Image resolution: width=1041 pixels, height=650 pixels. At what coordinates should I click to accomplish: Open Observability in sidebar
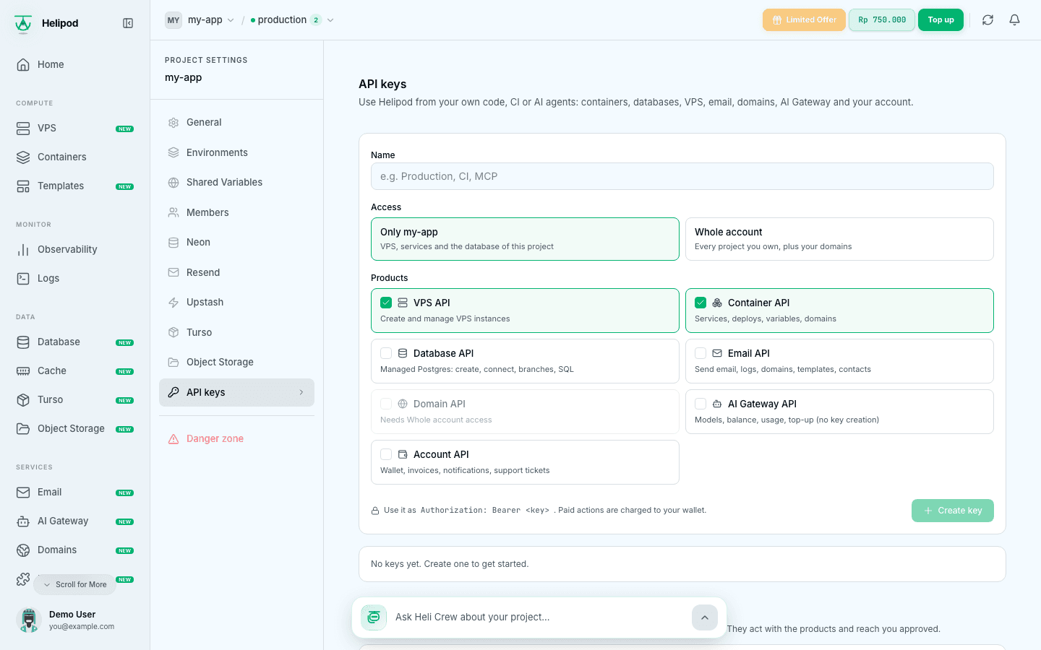click(x=75, y=249)
